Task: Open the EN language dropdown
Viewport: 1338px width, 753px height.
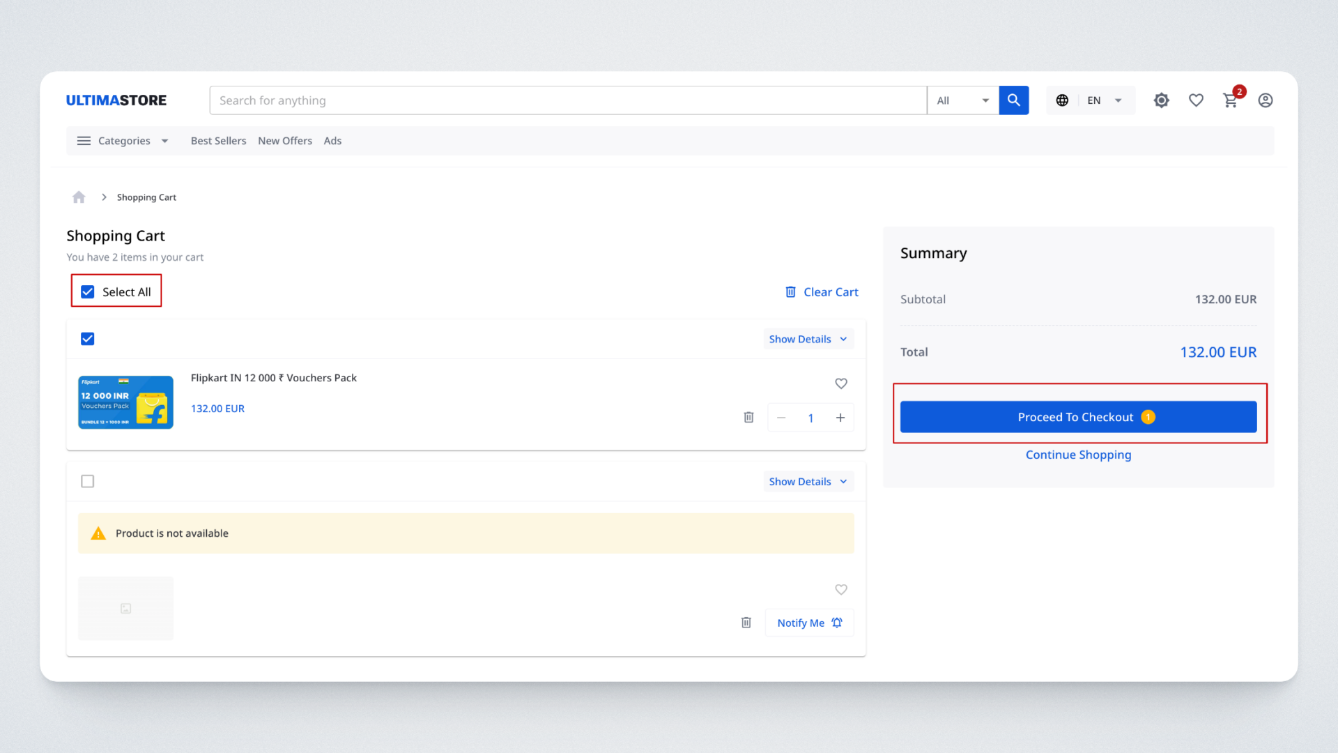Action: tap(1103, 100)
